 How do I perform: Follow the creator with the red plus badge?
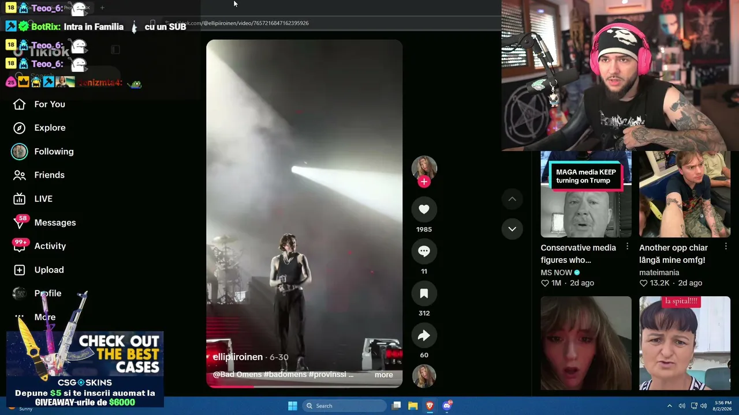424,182
